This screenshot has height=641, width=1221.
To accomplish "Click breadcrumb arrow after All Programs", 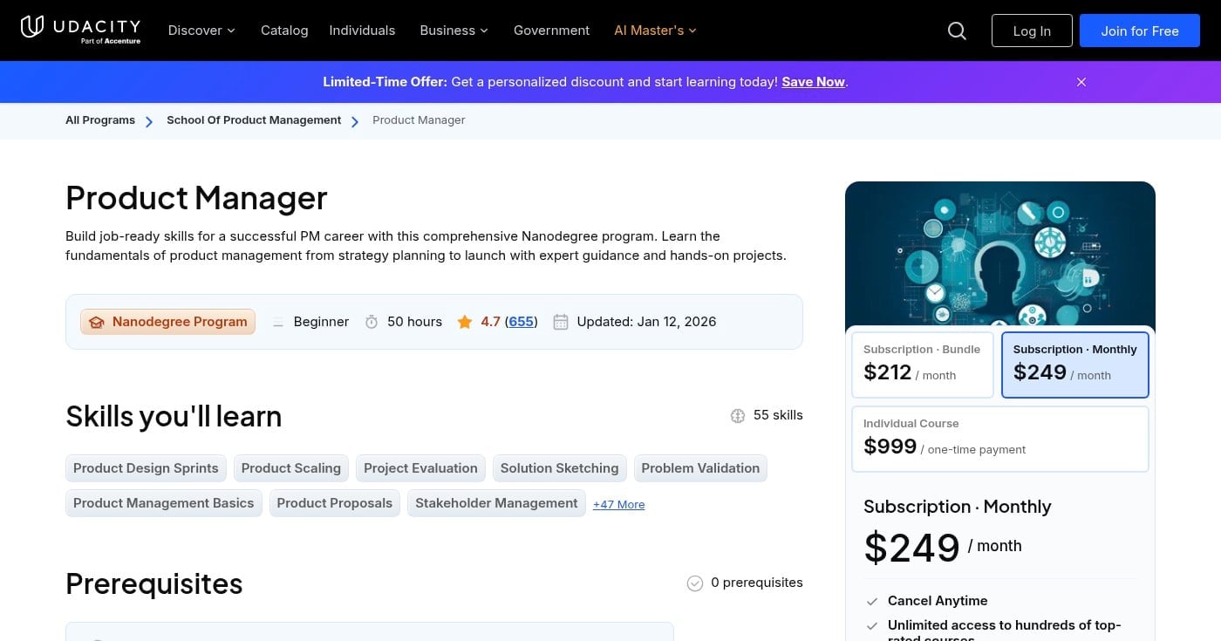I will coord(150,121).
